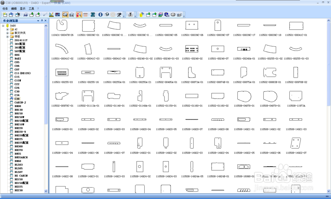Select the CABIN-J job in tree
This screenshot has height=199, width=331.
click(20, 102)
